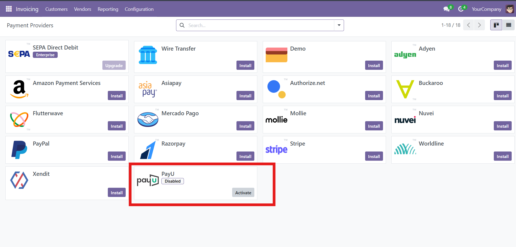Install the Adyen provider
Image resolution: width=516 pixels, height=247 pixels.
click(x=503, y=65)
